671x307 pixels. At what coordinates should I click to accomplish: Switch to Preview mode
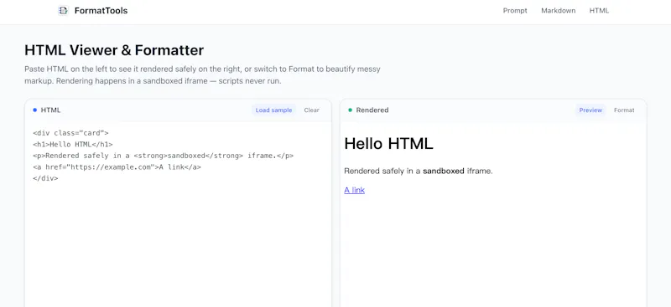(x=590, y=110)
